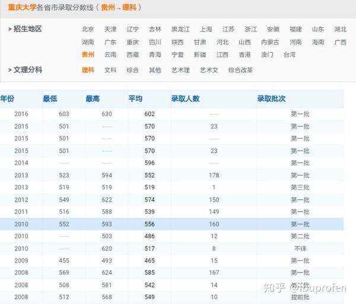
Task: Pick 山东 region
Action: [318, 29]
